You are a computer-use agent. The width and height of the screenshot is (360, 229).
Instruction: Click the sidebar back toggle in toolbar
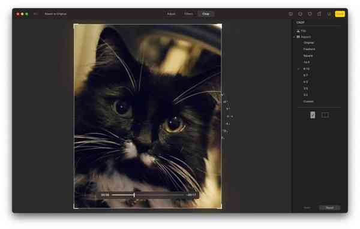[x=35, y=14]
